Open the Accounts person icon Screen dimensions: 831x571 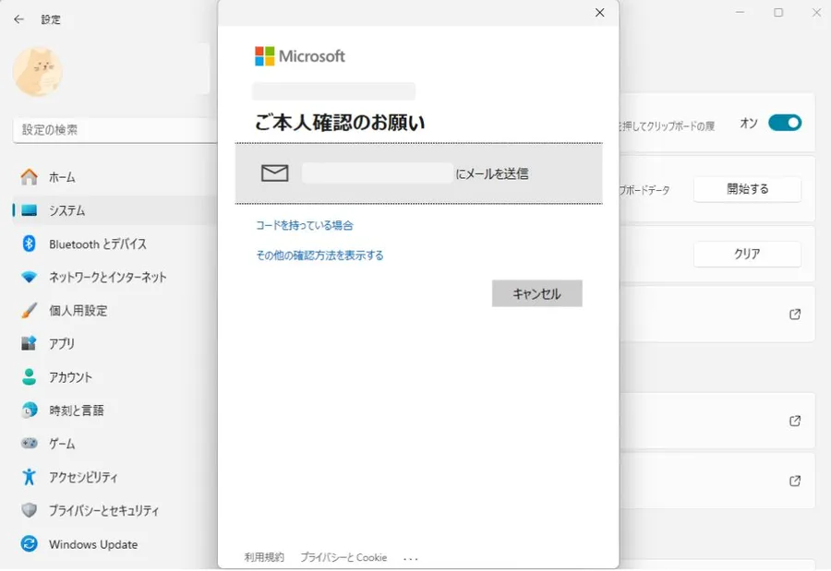(x=30, y=377)
